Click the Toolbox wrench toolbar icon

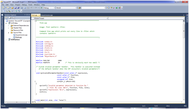point(114,8)
